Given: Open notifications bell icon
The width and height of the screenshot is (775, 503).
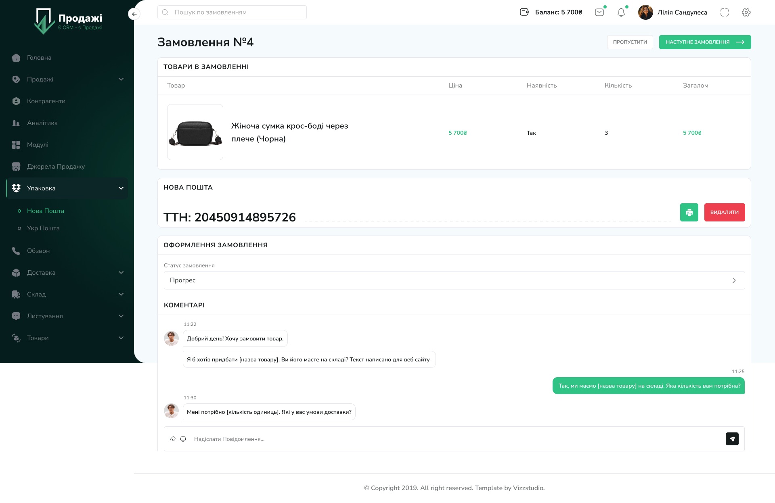Looking at the screenshot, I should [x=621, y=13].
